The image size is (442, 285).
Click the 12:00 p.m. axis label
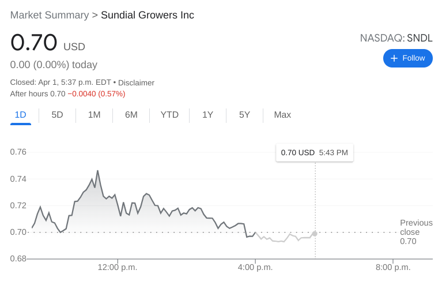click(116, 267)
